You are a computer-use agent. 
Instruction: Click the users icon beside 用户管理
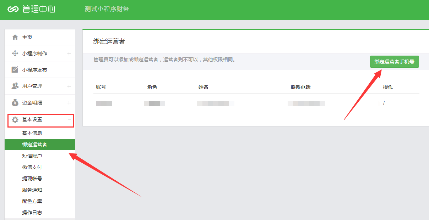click(x=15, y=86)
